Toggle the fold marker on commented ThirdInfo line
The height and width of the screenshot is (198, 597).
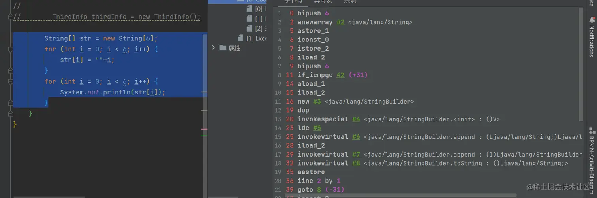[x=11, y=17]
